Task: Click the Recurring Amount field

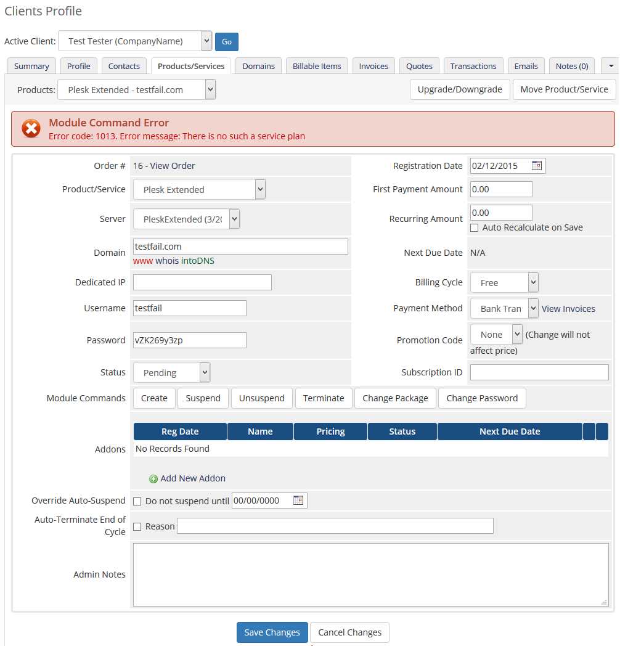Action: [501, 213]
